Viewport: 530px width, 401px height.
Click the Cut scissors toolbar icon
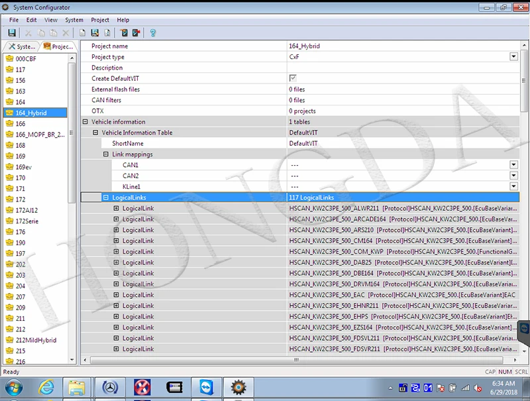click(x=28, y=32)
